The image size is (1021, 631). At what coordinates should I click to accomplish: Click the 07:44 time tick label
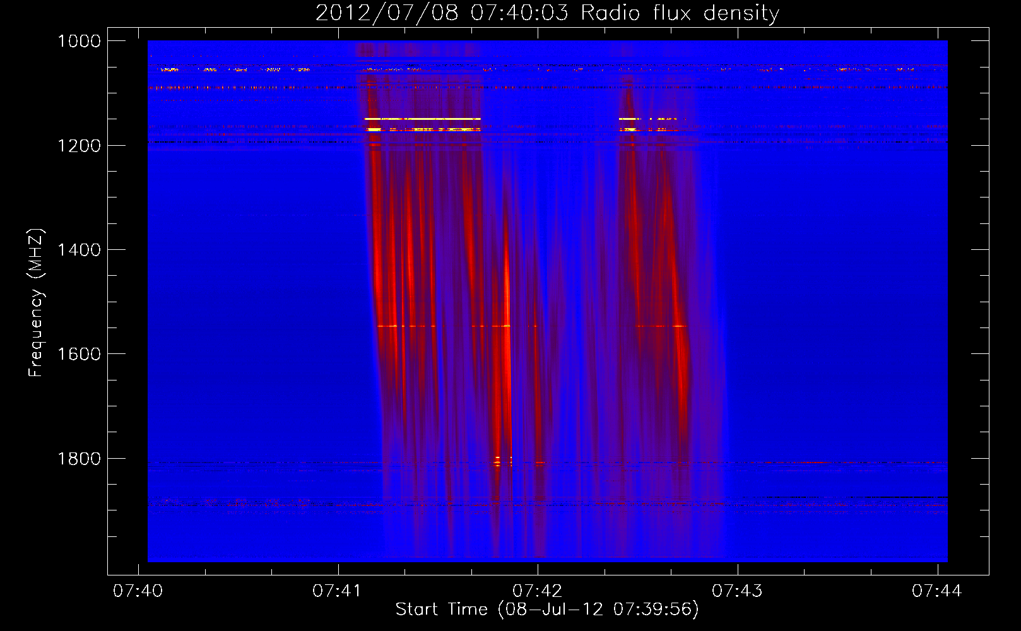(x=937, y=591)
